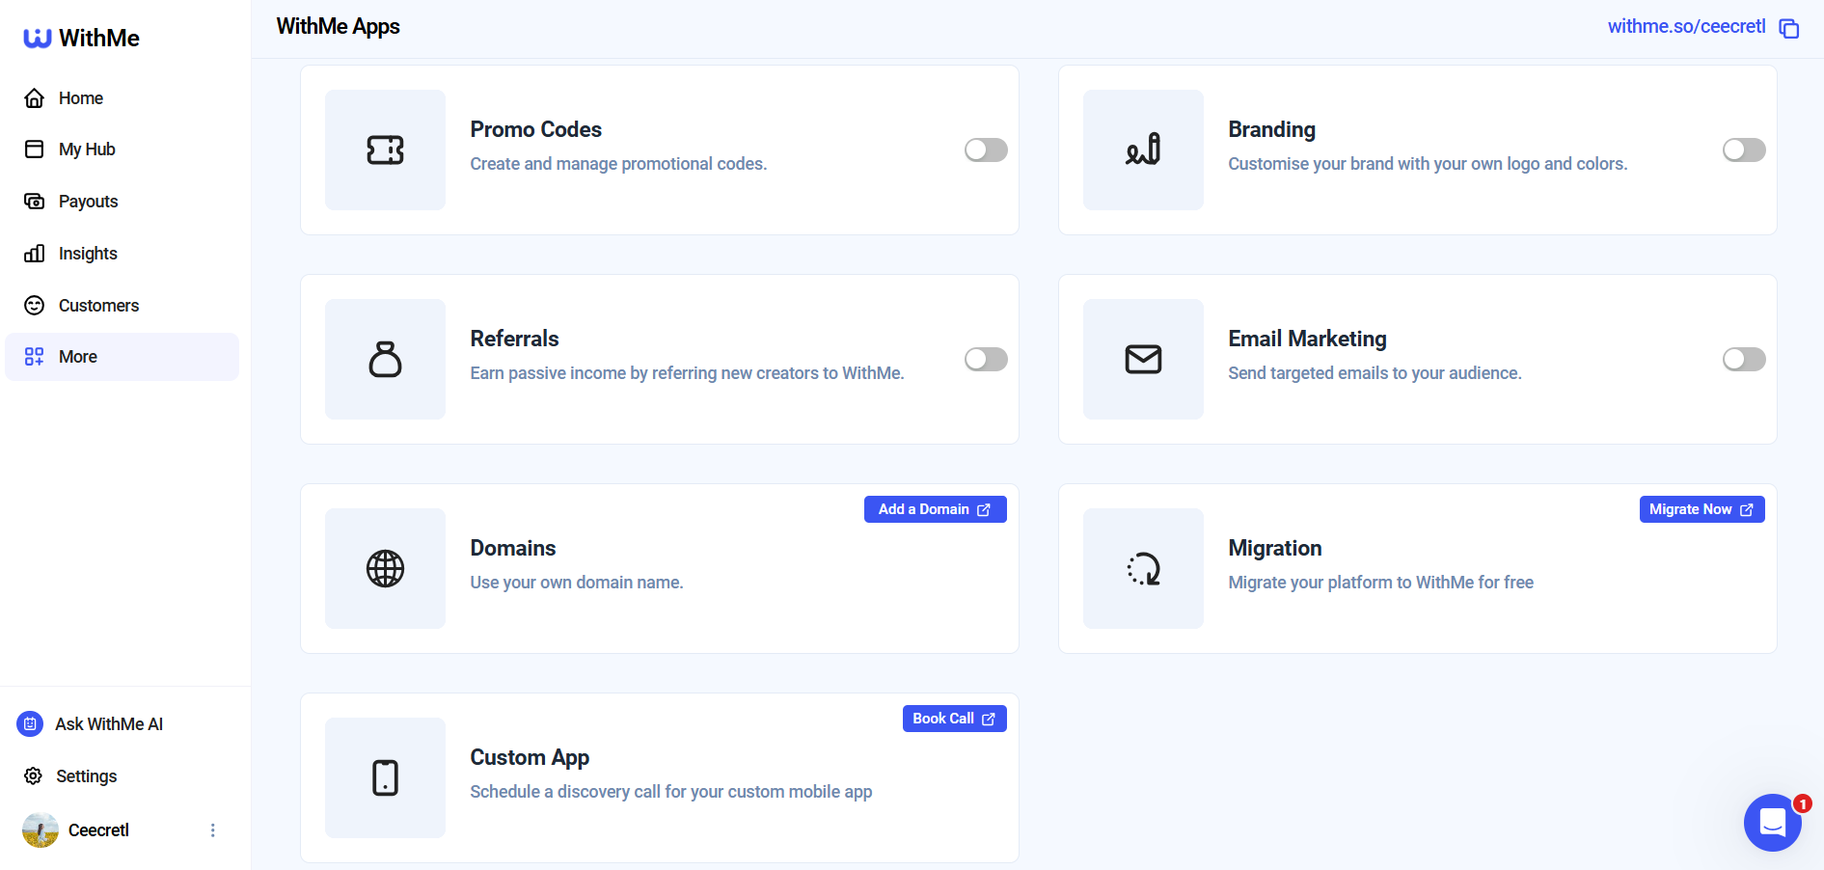Copy the withme.so/ceecretl link
The height and width of the screenshot is (870, 1824).
1790,28
